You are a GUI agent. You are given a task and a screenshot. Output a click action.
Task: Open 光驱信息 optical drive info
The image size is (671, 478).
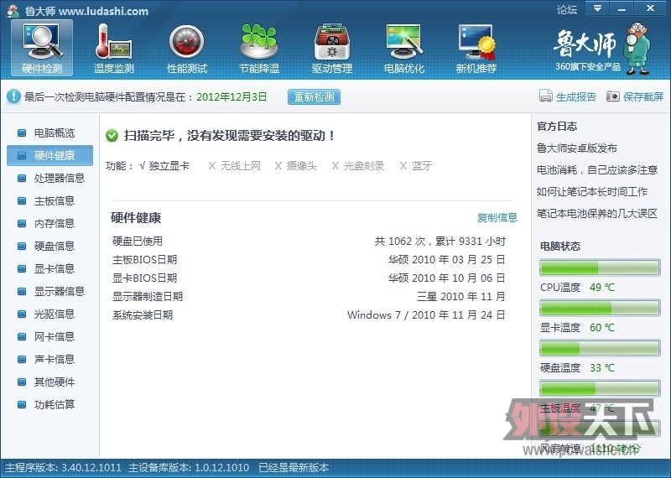(55, 314)
